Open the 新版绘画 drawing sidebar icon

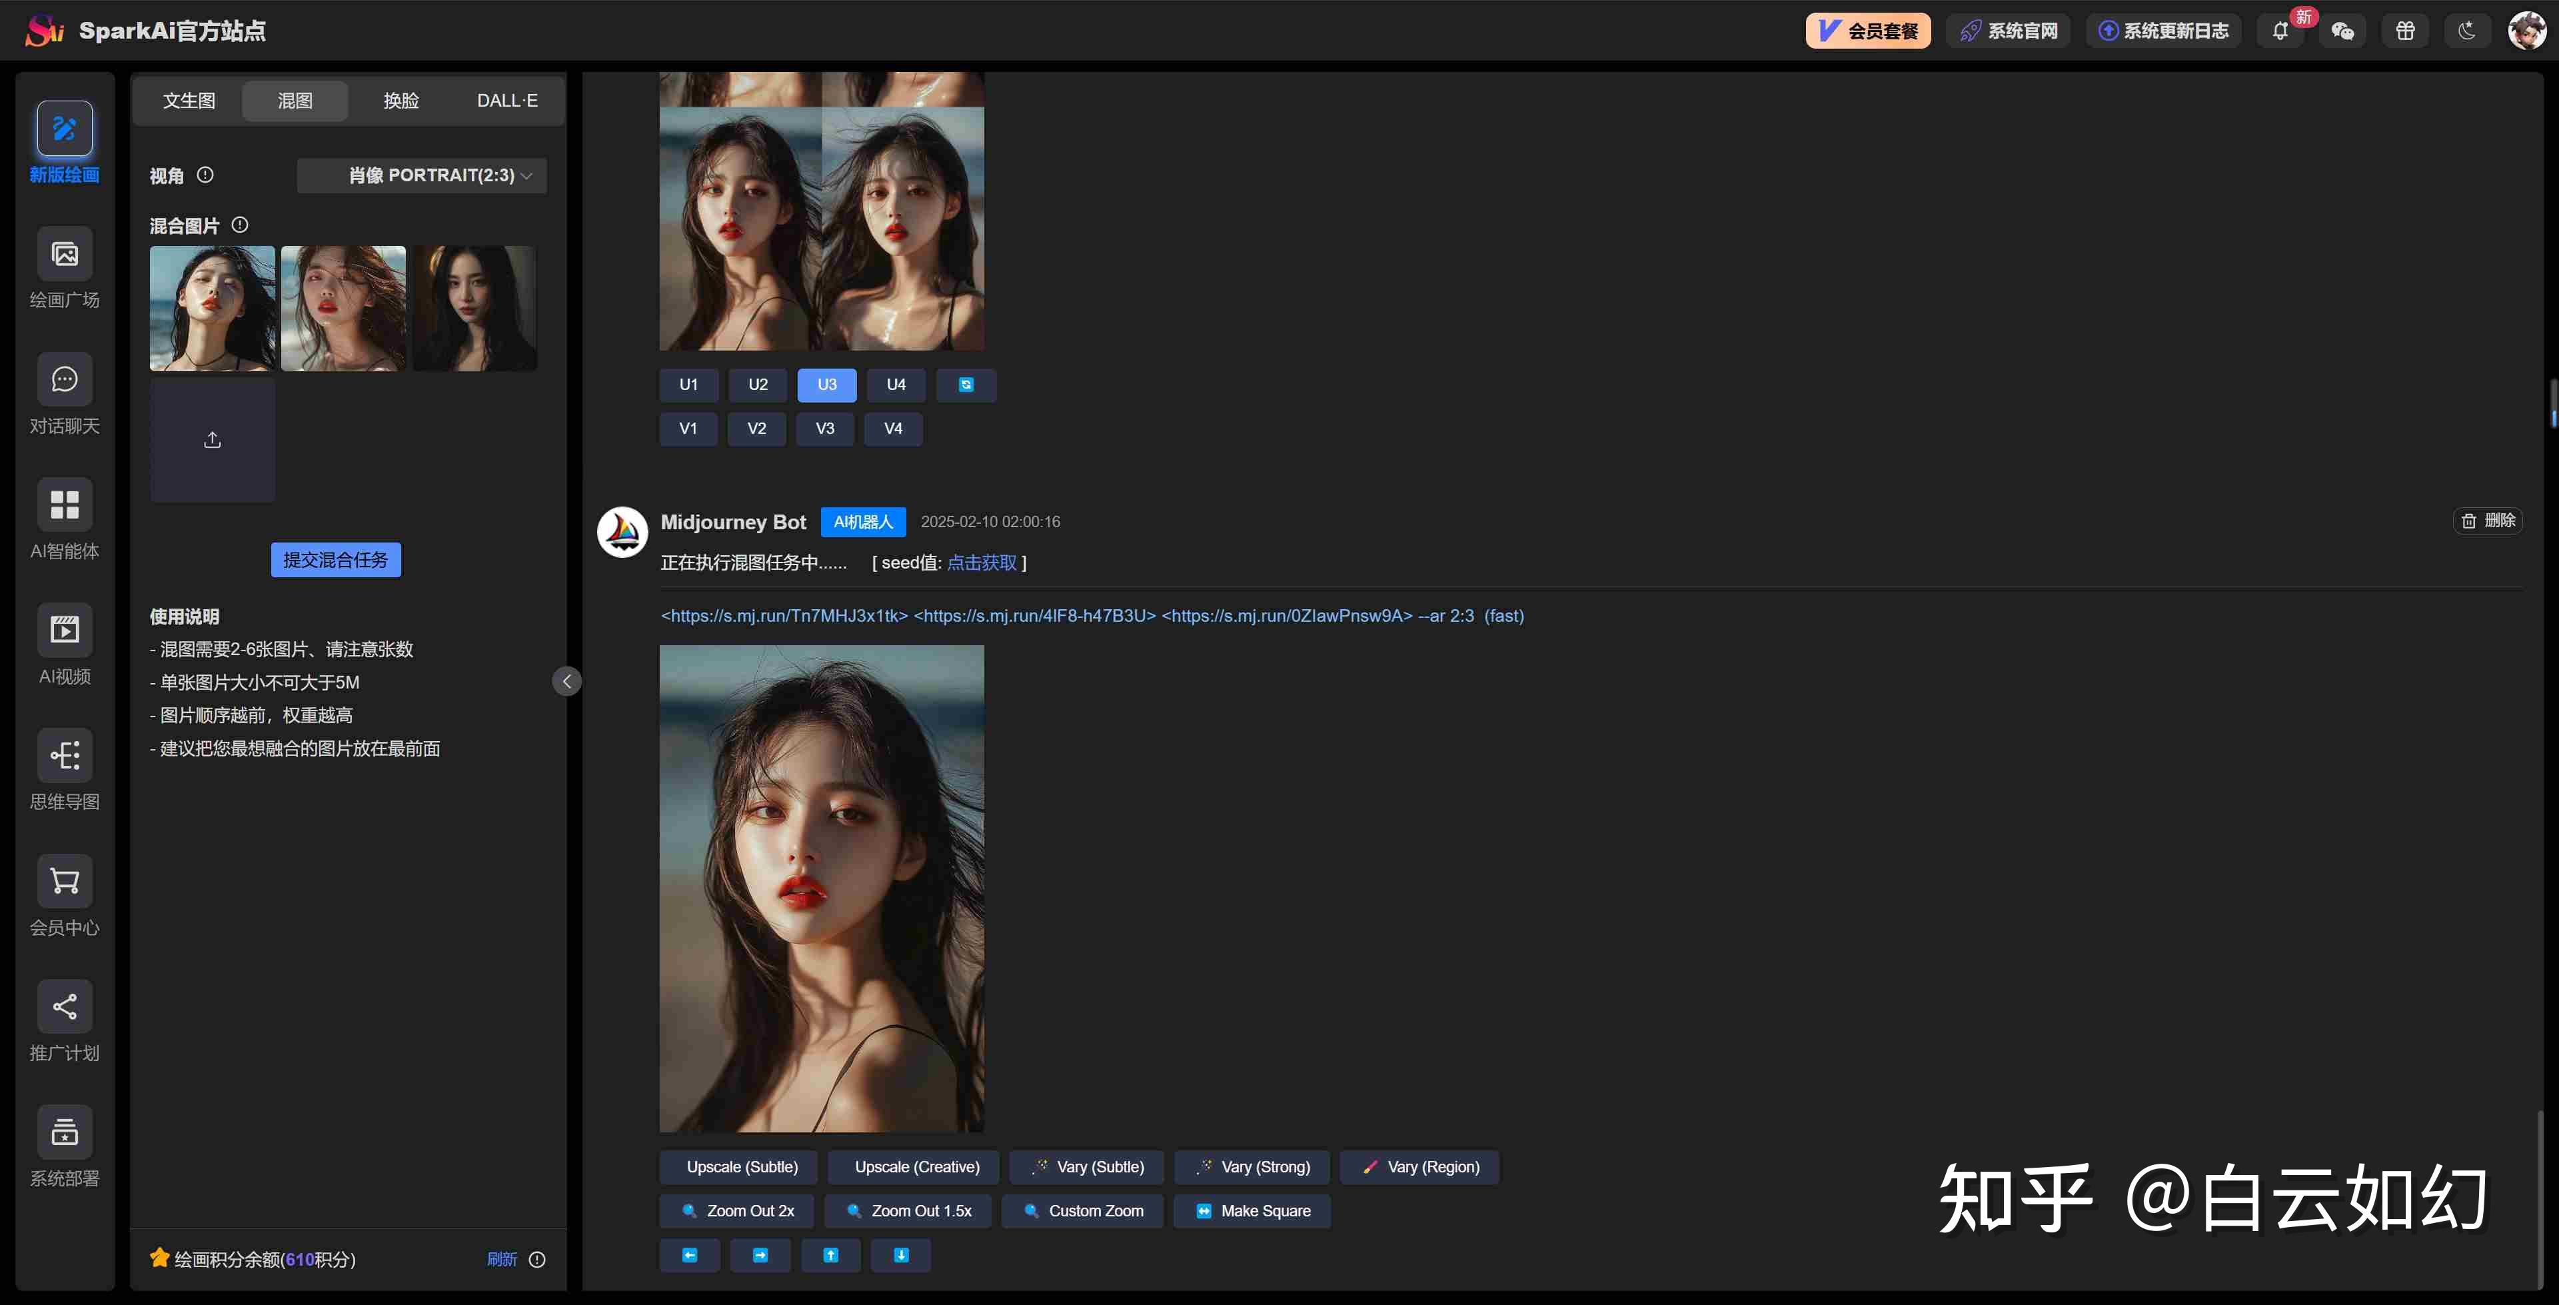tap(65, 128)
